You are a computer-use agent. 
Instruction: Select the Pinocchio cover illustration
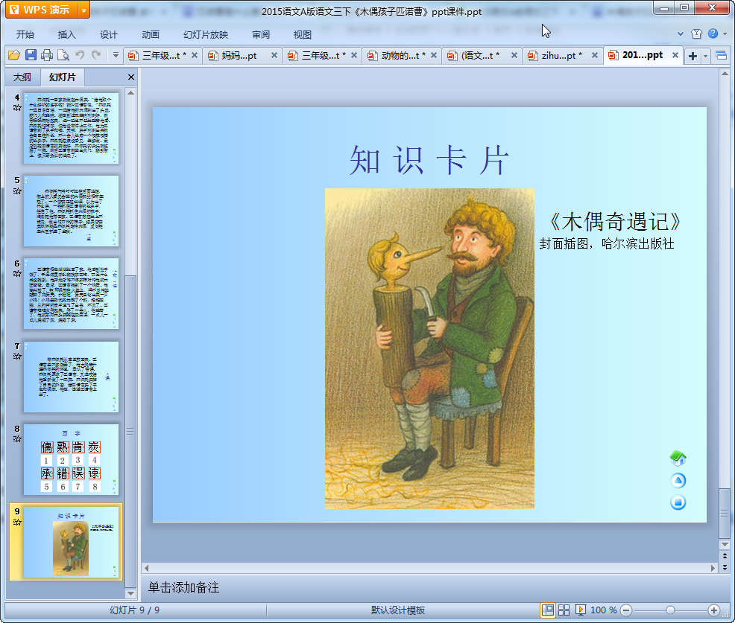(429, 348)
